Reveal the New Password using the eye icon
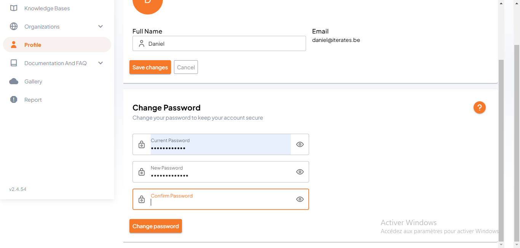This screenshot has width=520, height=248. click(300, 172)
